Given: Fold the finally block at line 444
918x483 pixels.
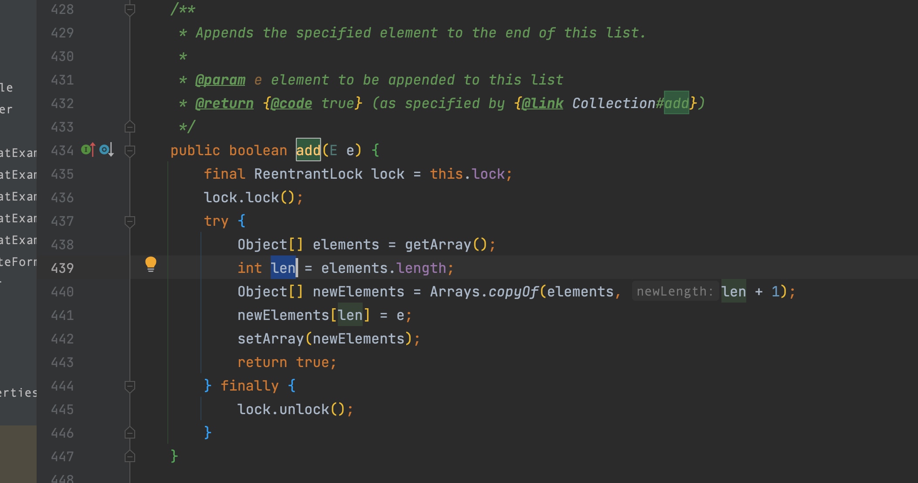Looking at the screenshot, I should click(x=130, y=386).
